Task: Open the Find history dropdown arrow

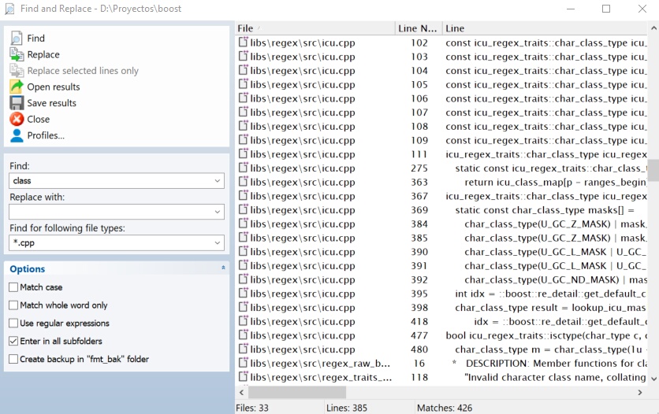Action: point(218,181)
